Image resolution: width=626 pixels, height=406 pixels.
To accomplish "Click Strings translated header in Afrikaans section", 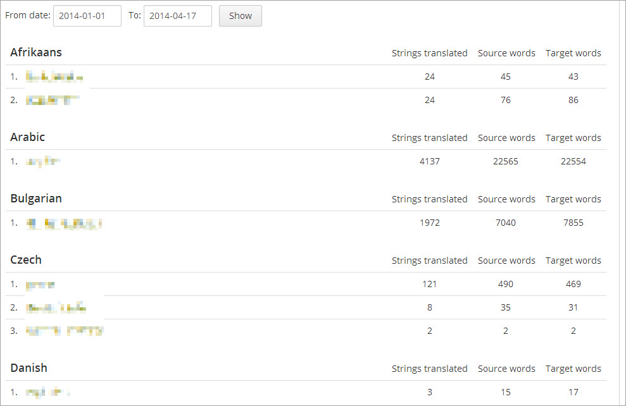I will click(x=430, y=53).
